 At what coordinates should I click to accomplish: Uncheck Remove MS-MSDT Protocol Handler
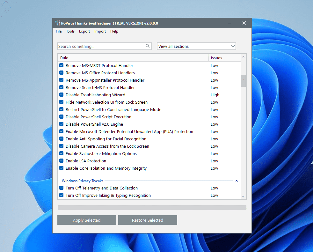coord(62,65)
